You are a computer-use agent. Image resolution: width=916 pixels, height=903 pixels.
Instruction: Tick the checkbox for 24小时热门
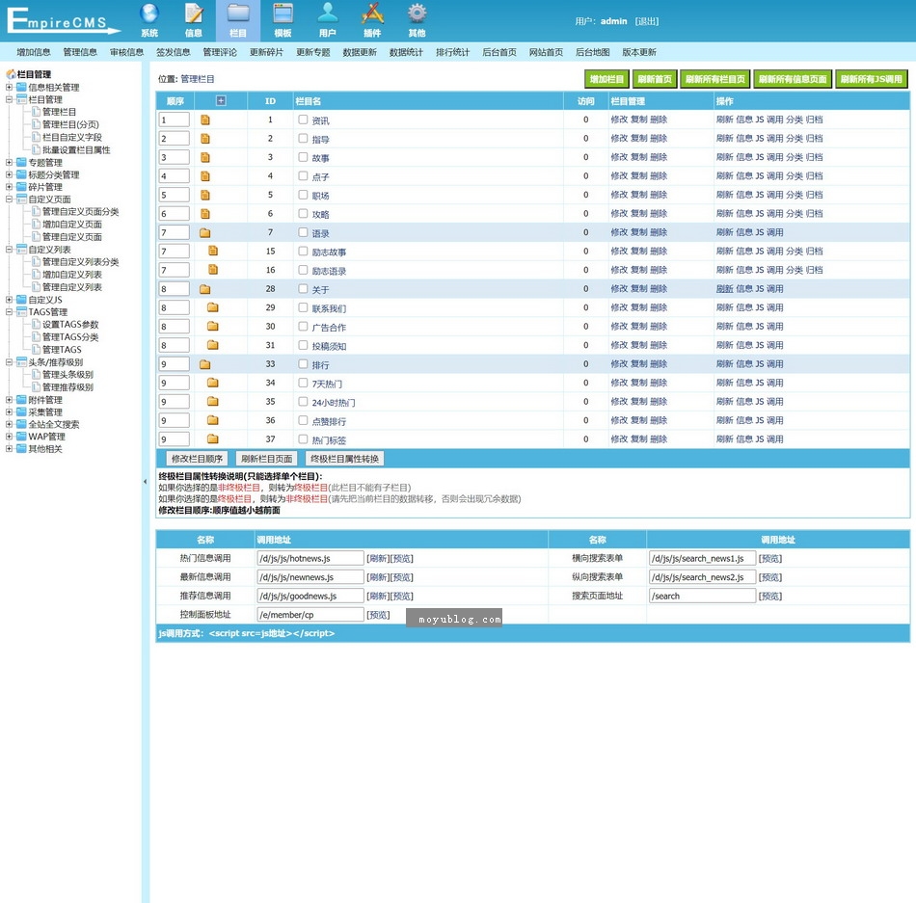(303, 402)
